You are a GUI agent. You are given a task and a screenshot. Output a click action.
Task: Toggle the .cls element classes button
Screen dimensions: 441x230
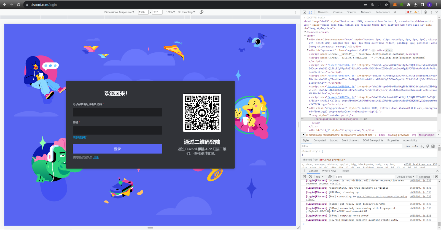pyautogui.click(x=415, y=146)
